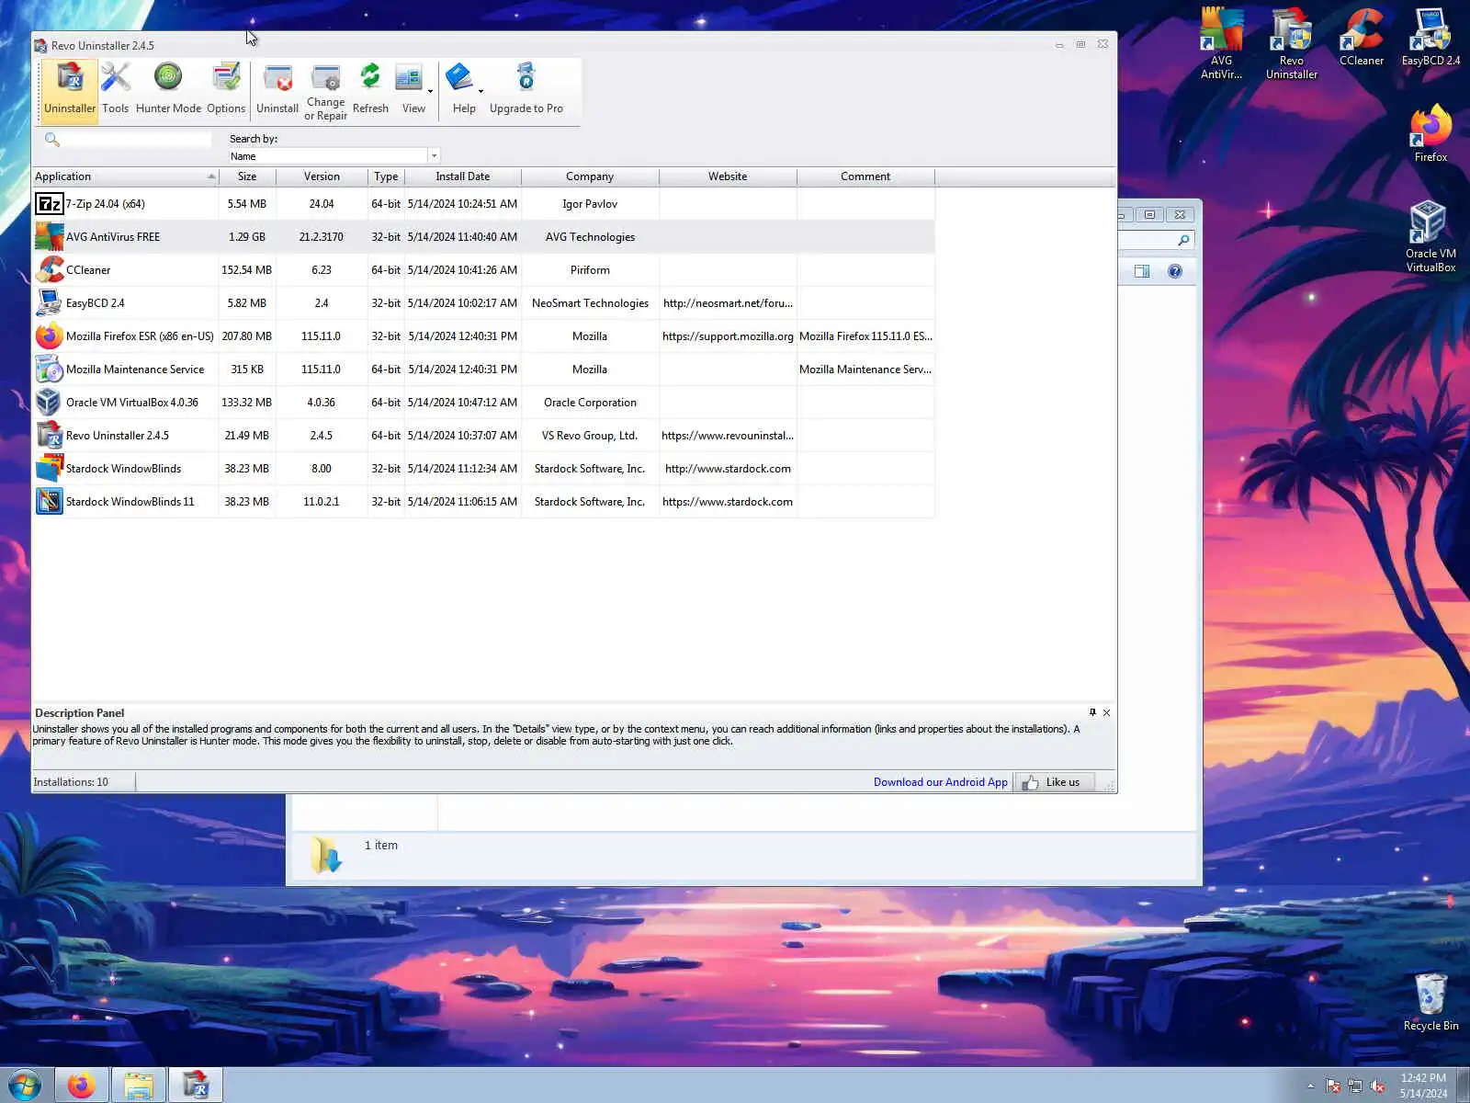Show hidden system tray icons
This screenshot has height=1103, width=1470.
tap(1311, 1086)
